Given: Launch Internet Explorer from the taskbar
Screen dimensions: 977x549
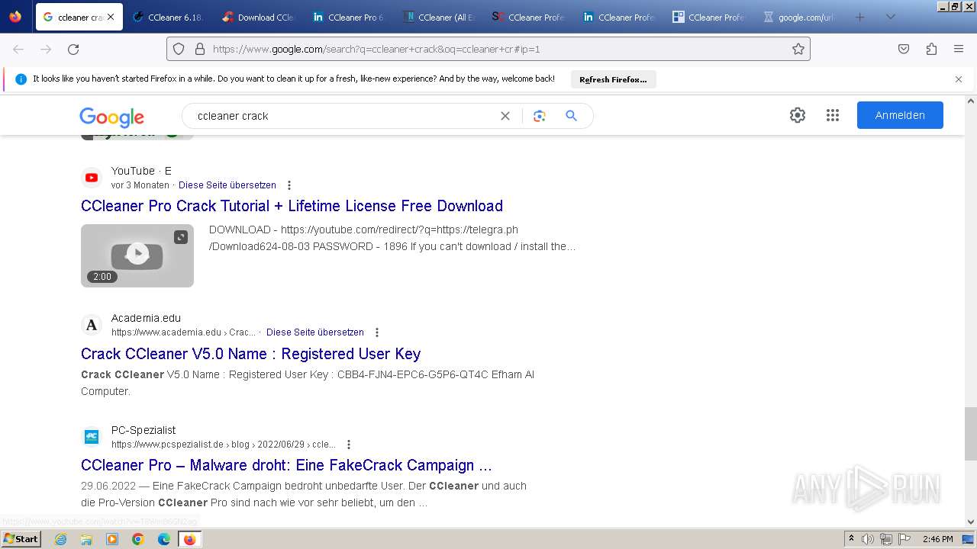Looking at the screenshot, I should click(60, 539).
